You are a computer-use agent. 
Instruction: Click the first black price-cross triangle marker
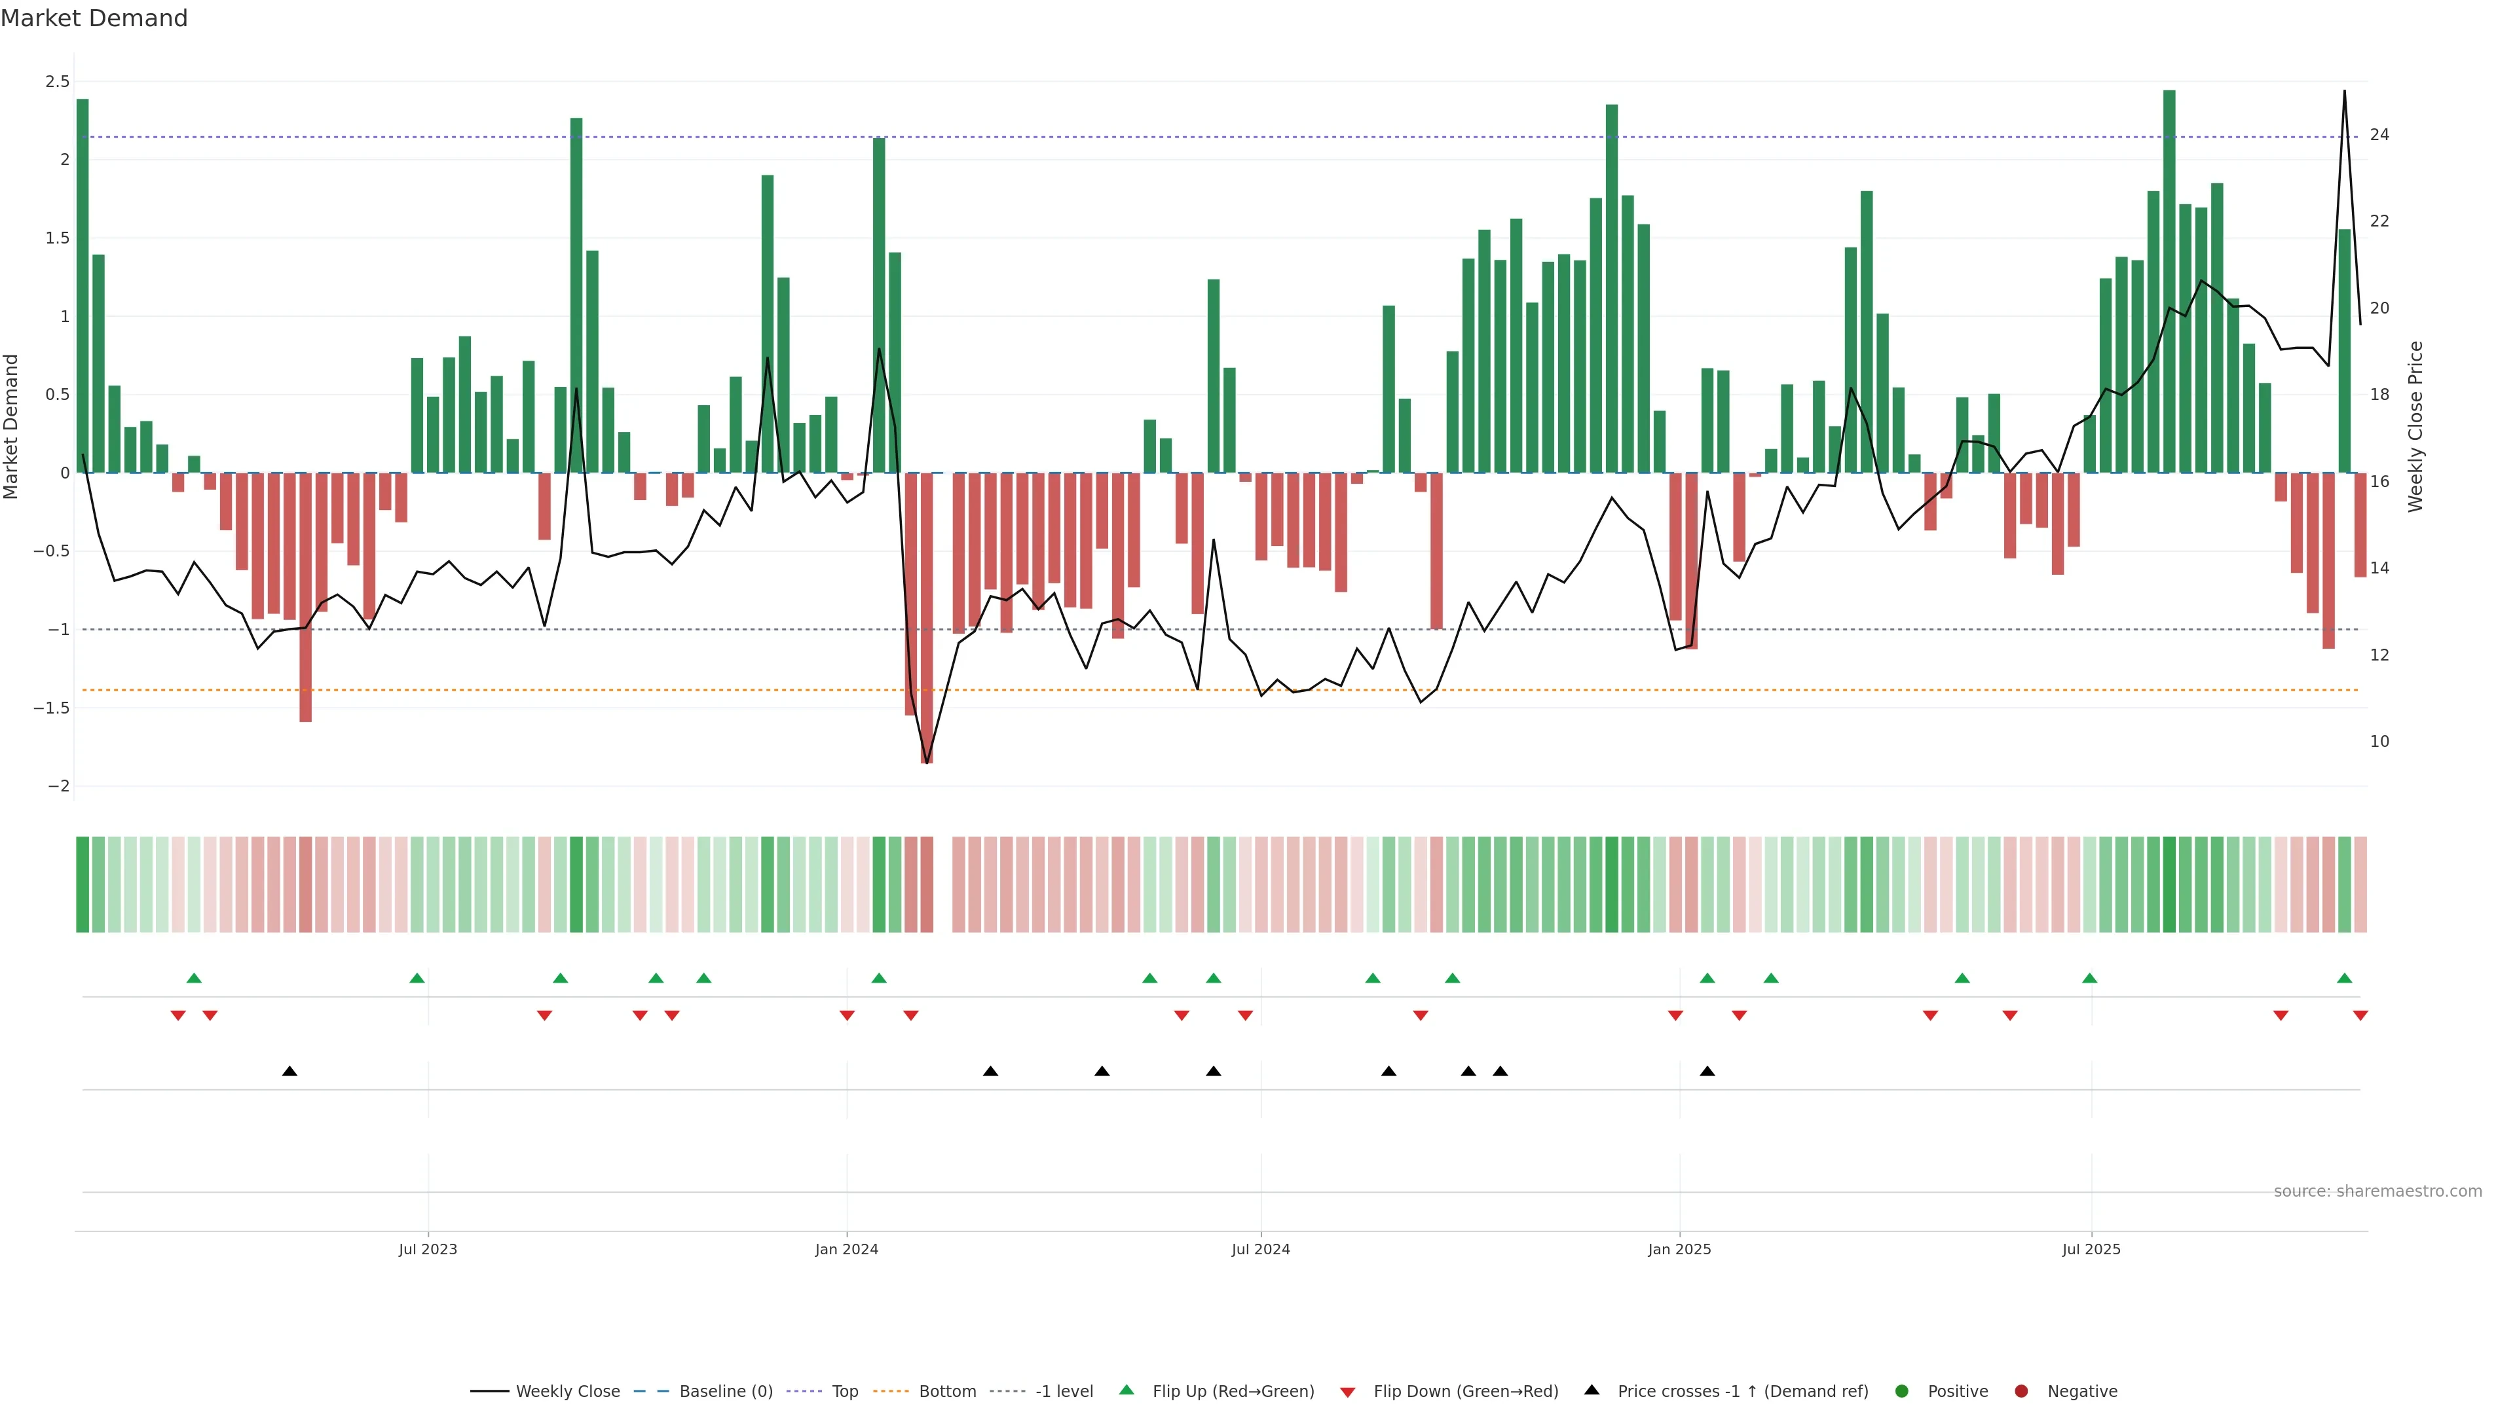(290, 1072)
